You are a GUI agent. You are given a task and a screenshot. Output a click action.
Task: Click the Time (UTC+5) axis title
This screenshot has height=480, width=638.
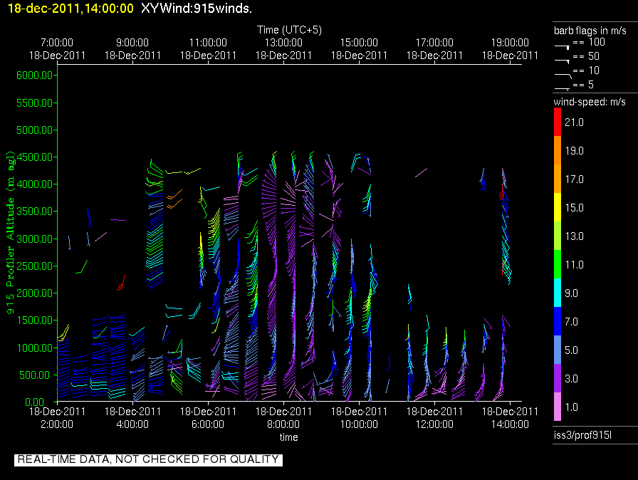pos(289,30)
